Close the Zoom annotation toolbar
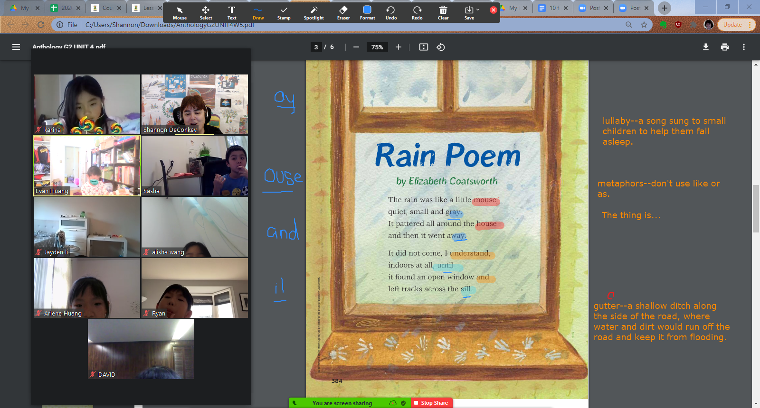 click(x=494, y=10)
